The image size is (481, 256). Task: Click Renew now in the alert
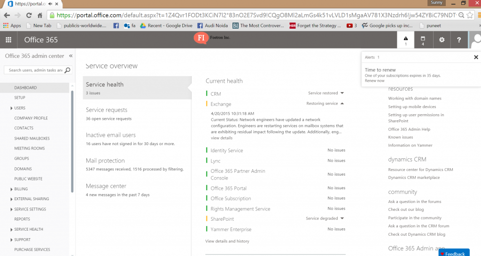(374, 81)
